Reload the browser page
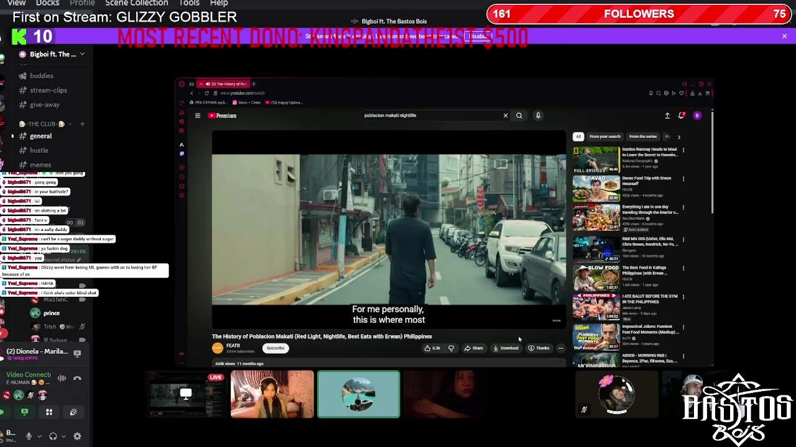 point(206,93)
